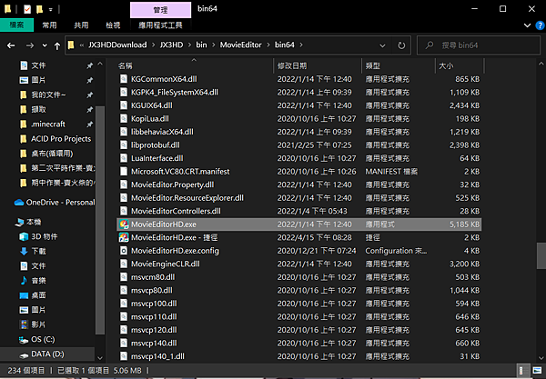Click properties checkmark in quick access toolbar
Viewport: 546px width, 379px height.
(x=27, y=9)
